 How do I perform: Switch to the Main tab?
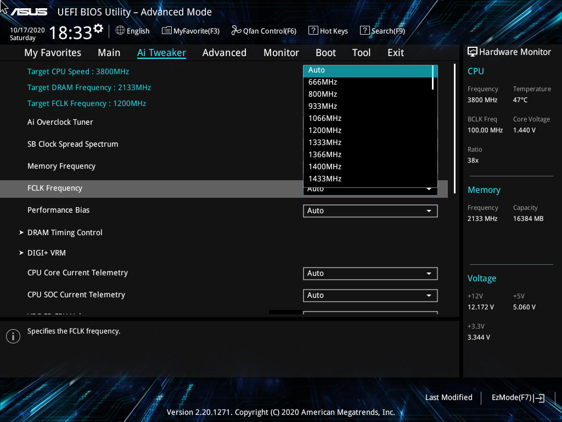click(x=109, y=53)
